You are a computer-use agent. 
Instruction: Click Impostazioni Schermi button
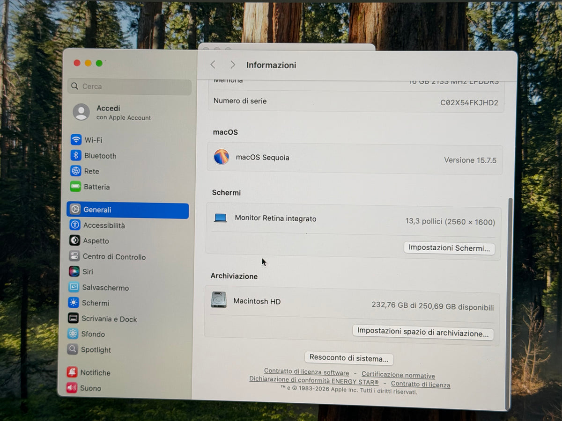pos(449,248)
